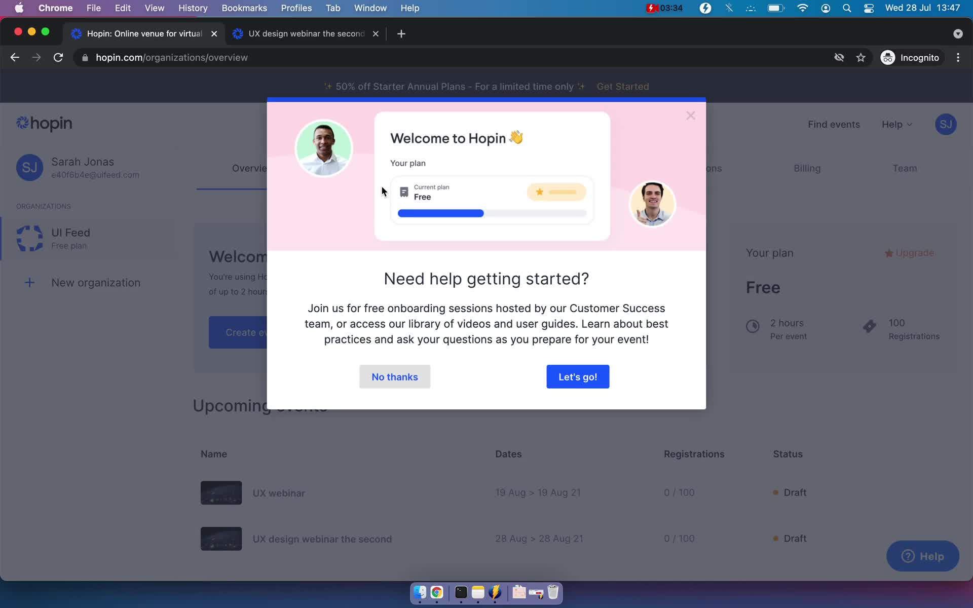Click the UI Feed organization logo
The image size is (973, 608).
(x=29, y=238)
